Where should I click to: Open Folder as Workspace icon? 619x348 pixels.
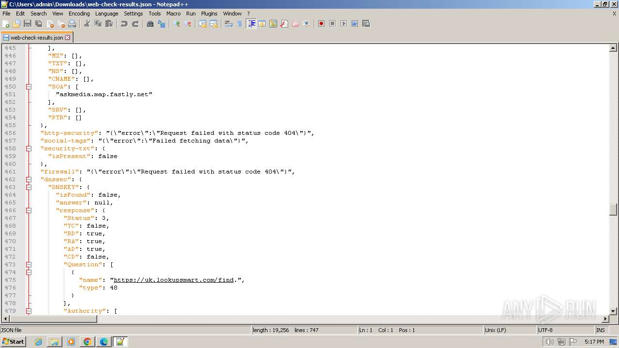(295, 24)
